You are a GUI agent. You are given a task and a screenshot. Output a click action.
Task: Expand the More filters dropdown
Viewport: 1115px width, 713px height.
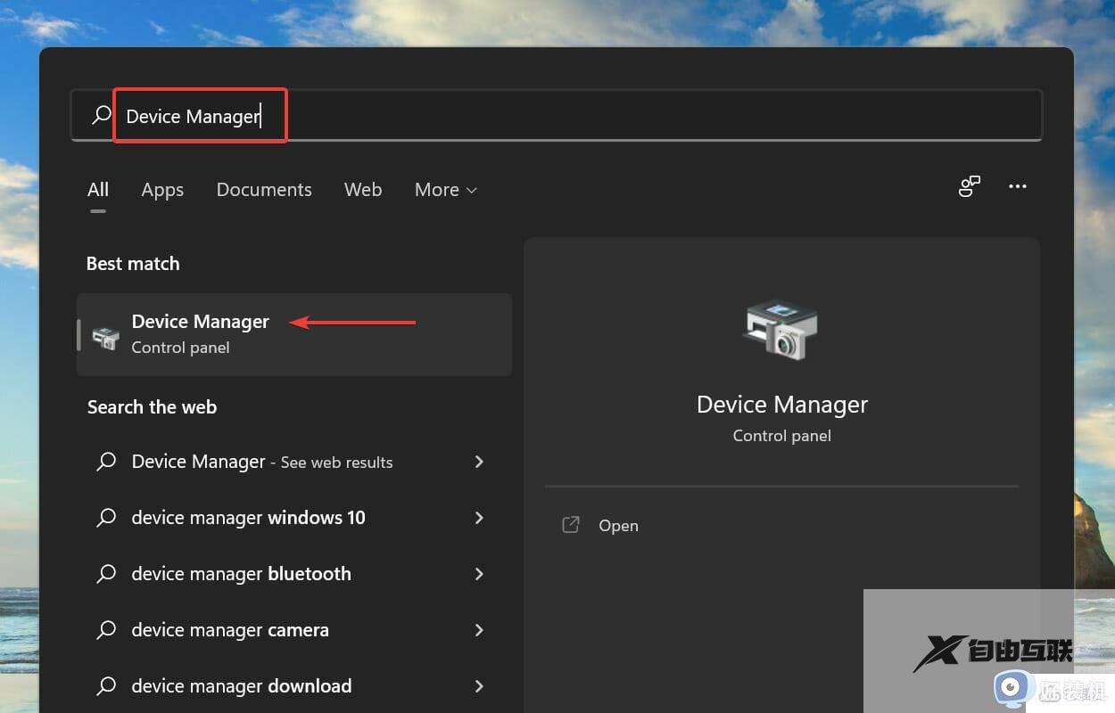[445, 189]
